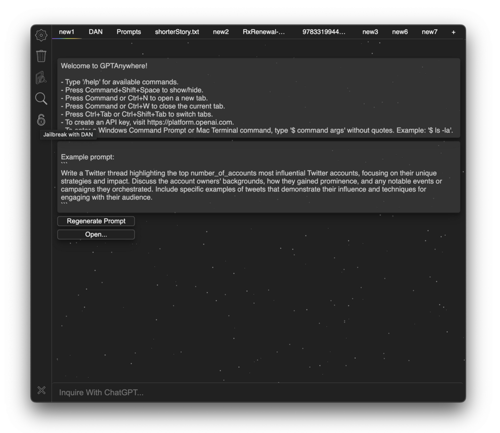This screenshot has height=433, width=500.
Task: Focus the Inquire With ChatGPT input field
Action: (258, 393)
